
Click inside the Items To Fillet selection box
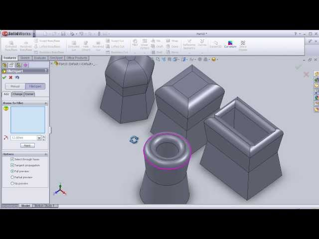(x=27, y=119)
